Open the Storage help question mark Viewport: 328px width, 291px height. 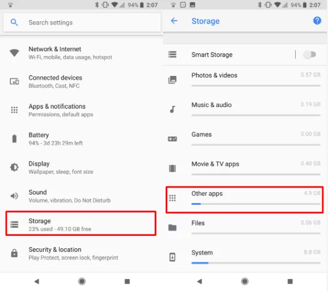[317, 21]
